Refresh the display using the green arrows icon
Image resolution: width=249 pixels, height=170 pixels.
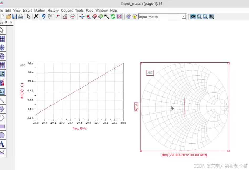coord(113,17)
